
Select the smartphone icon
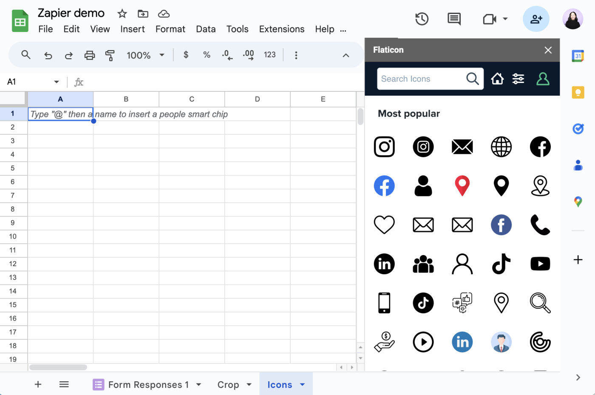click(x=384, y=303)
